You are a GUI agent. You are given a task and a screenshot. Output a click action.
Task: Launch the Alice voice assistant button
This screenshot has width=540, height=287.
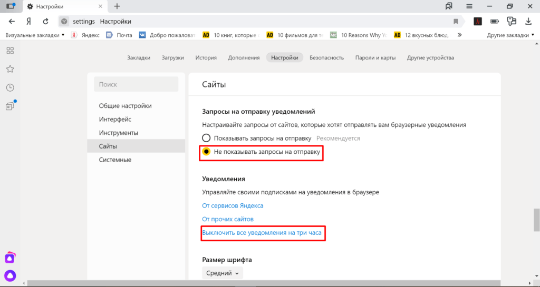[x=10, y=275]
